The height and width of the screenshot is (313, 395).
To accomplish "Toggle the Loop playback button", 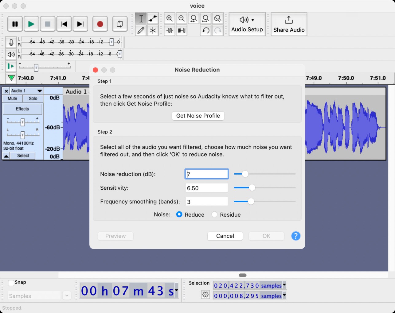I will coord(120,24).
